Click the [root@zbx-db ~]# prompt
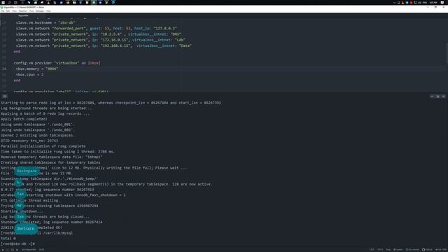 (x=17, y=244)
